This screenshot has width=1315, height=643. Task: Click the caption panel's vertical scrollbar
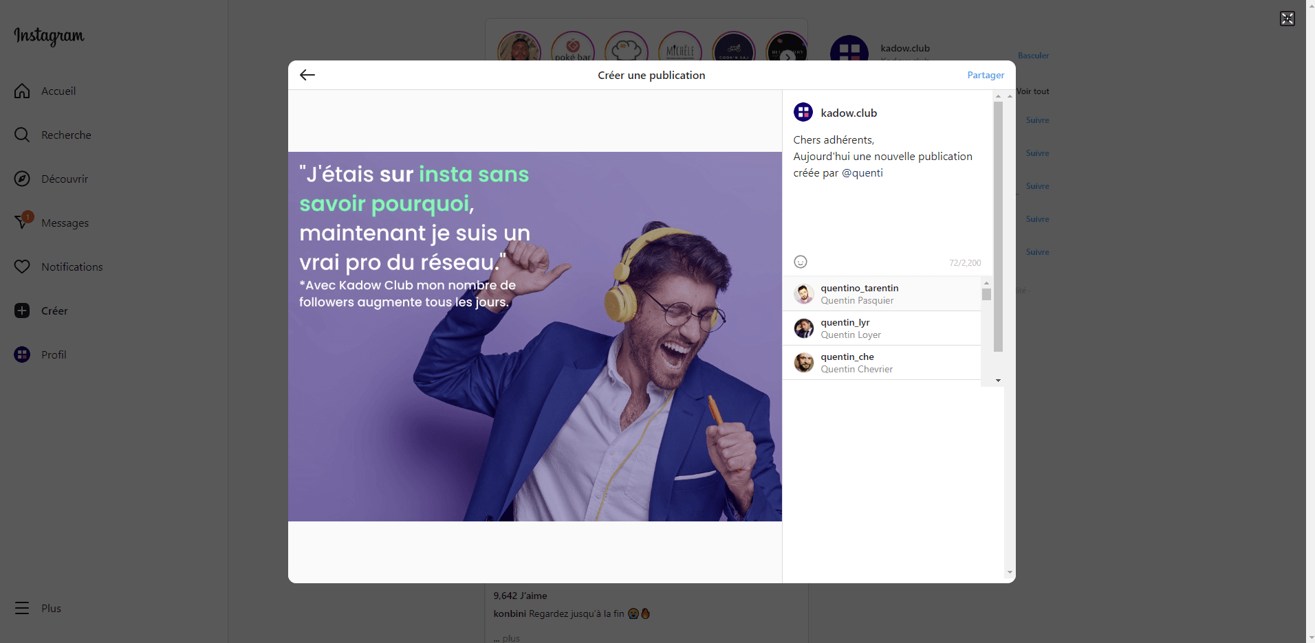pos(998,227)
